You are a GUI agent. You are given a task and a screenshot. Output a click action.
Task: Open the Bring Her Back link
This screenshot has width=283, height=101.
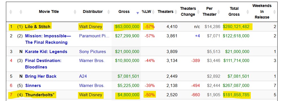(41, 76)
